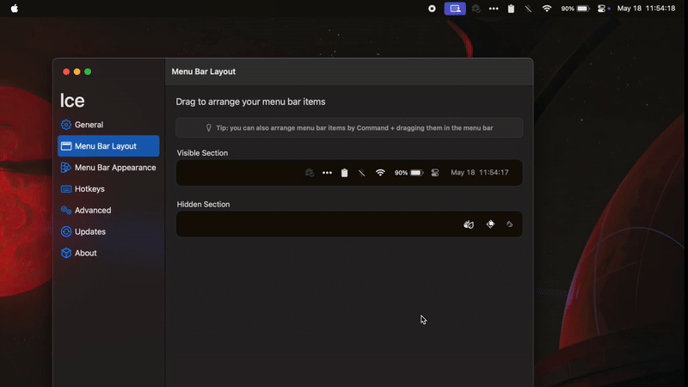Click the 'Hidden Section' label
This screenshot has height=387, width=688.
pos(203,204)
